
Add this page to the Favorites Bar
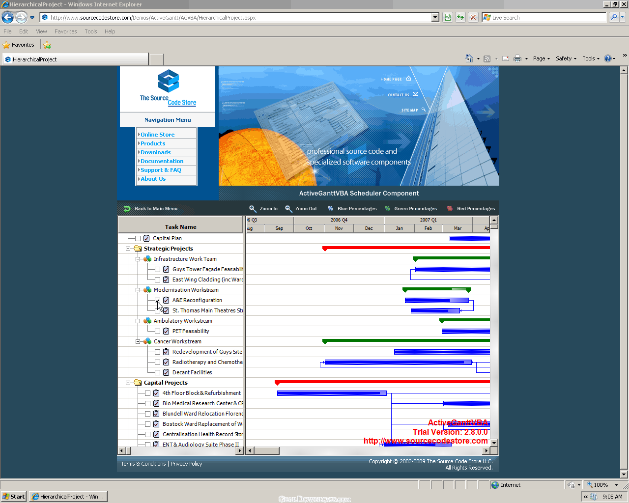47,45
